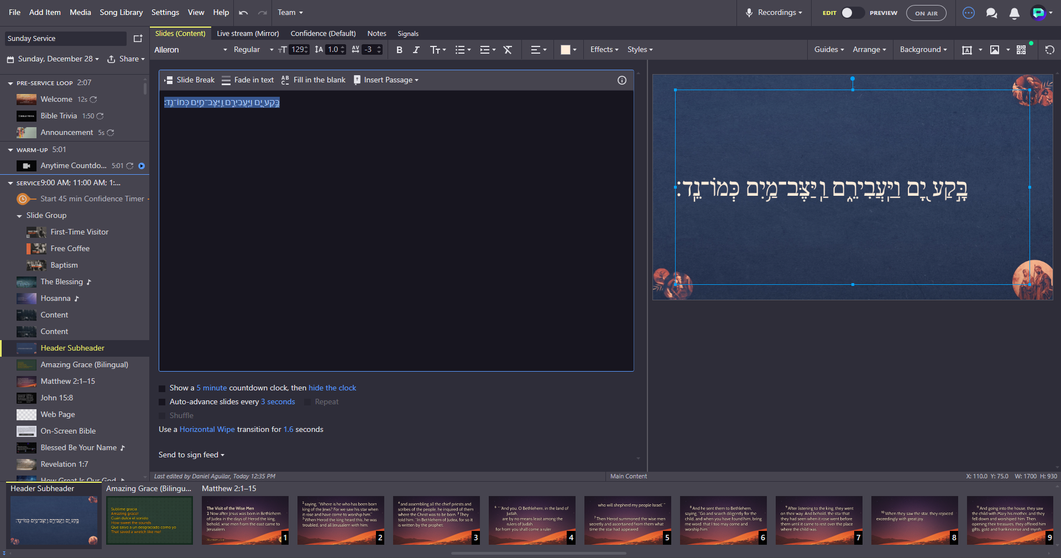Viewport: 1061px width, 558px height.
Task: Click the open-in-new-window icon beside Sunday Service
Action: (x=138, y=39)
